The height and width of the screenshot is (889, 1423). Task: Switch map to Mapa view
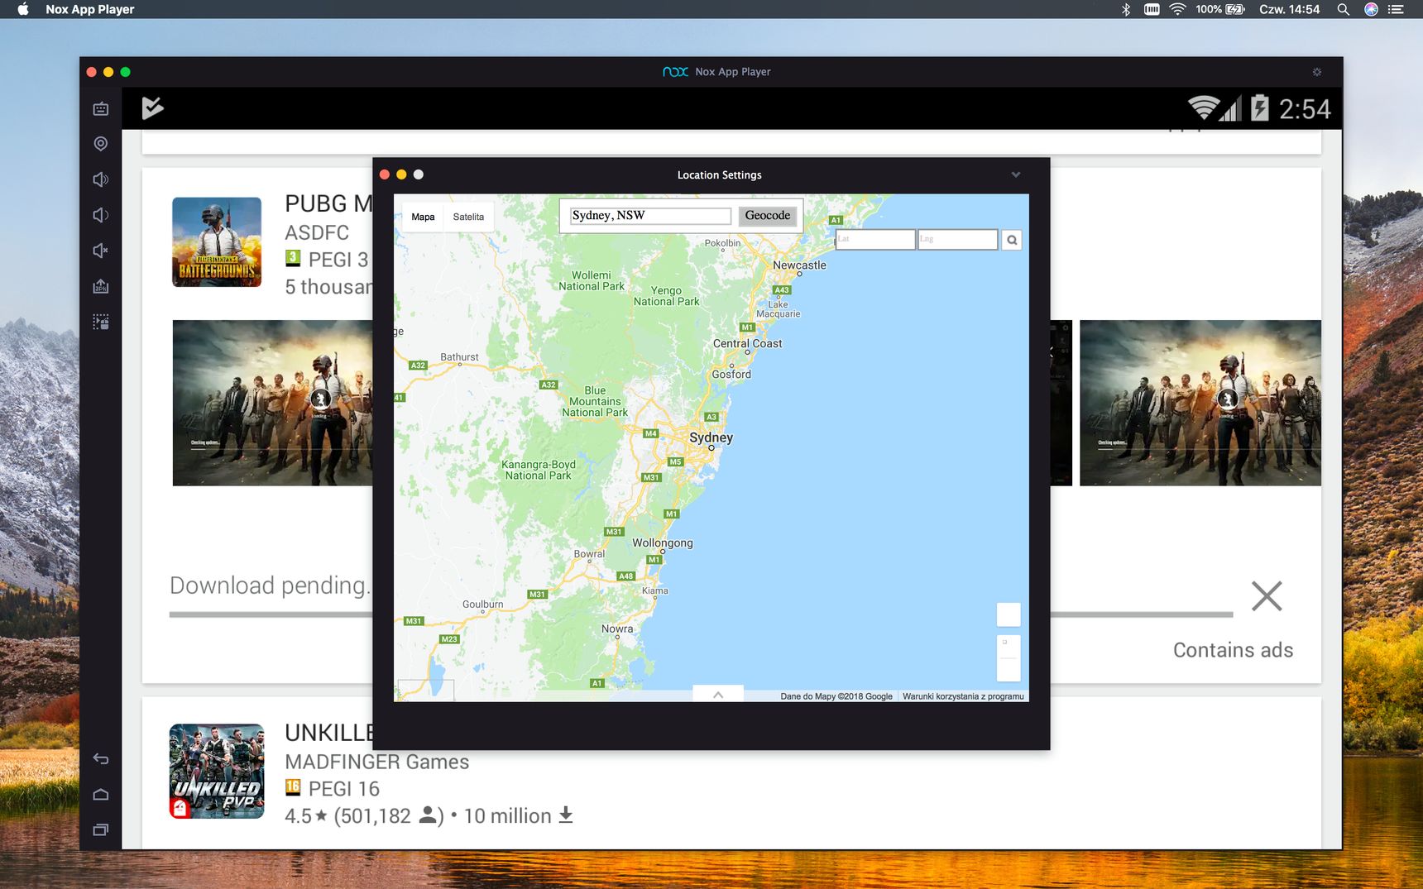[x=423, y=217]
